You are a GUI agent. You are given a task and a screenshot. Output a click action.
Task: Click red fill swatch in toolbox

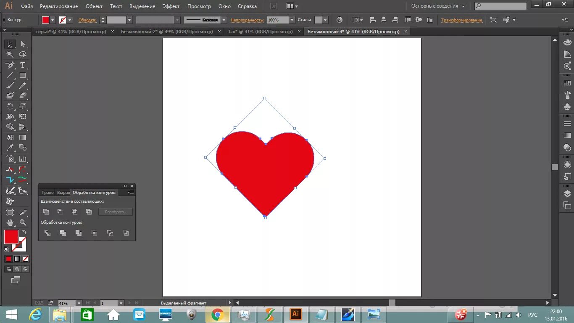(11, 236)
